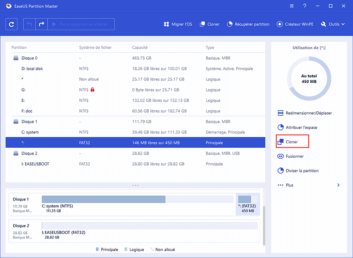Click the refresh icon button

12,24
